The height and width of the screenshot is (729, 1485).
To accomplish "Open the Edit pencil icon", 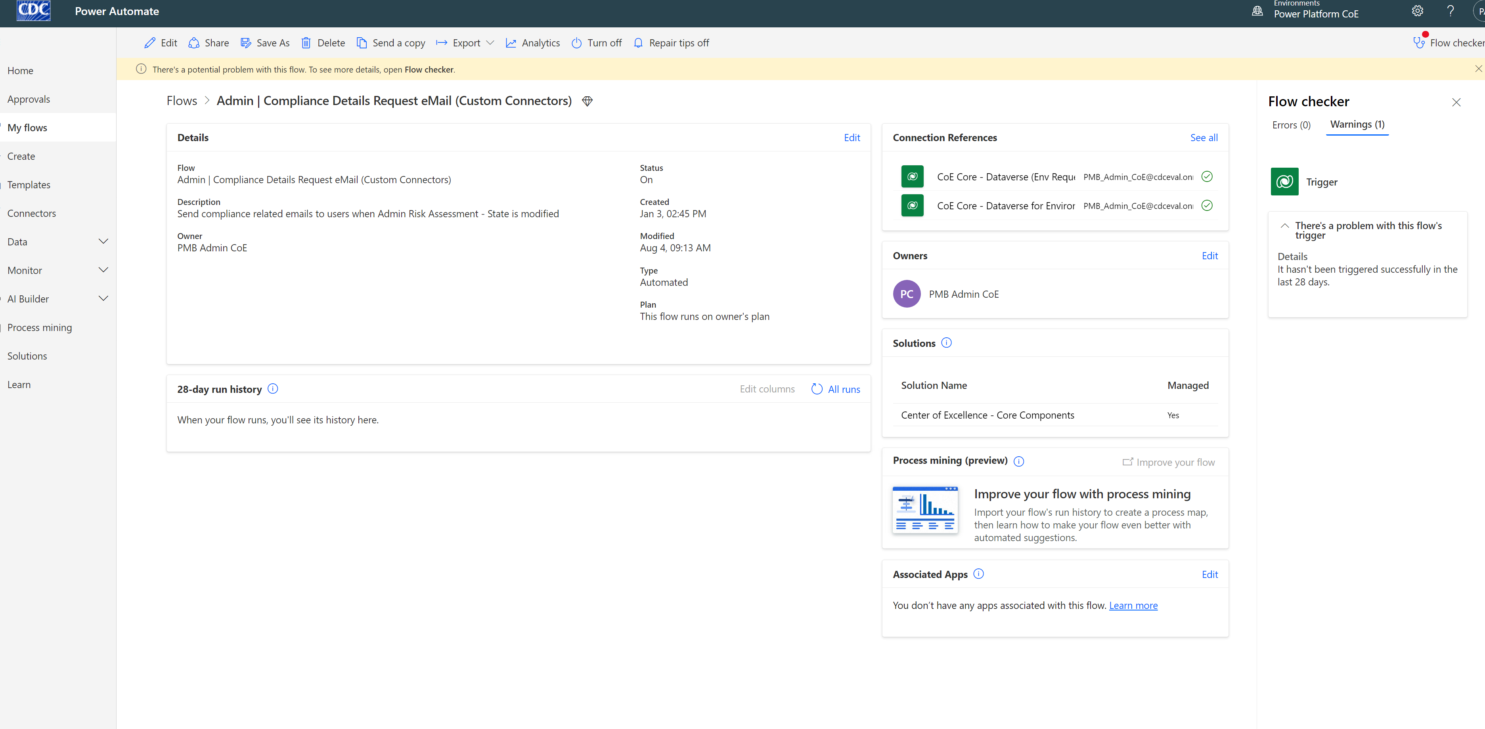I will coord(150,43).
